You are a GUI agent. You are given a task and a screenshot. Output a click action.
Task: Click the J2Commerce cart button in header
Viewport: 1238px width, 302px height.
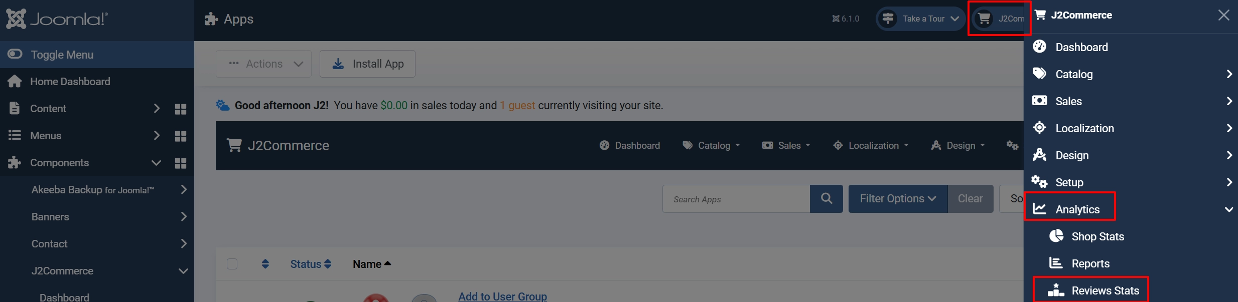[999, 19]
